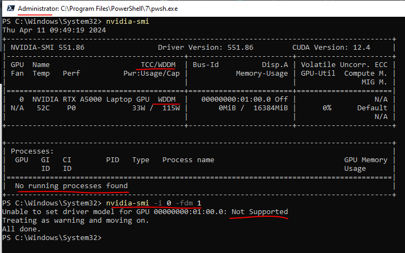Screen dimensions: 405x253
Task: Click the first nvidia-smi command text
Action: (x=127, y=22)
